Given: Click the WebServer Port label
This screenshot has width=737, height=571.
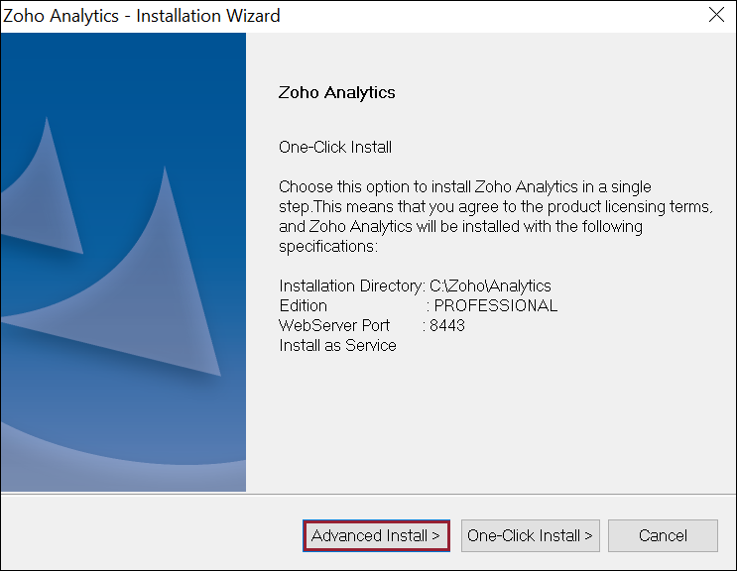Looking at the screenshot, I should pyautogui.click(x=335, y=325).
